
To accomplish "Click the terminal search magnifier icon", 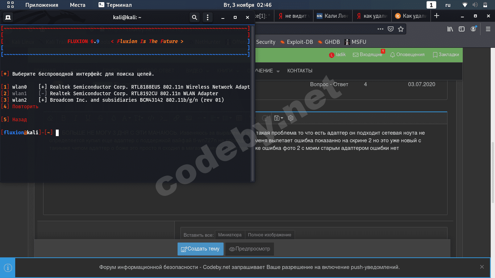I will point(195,17).
